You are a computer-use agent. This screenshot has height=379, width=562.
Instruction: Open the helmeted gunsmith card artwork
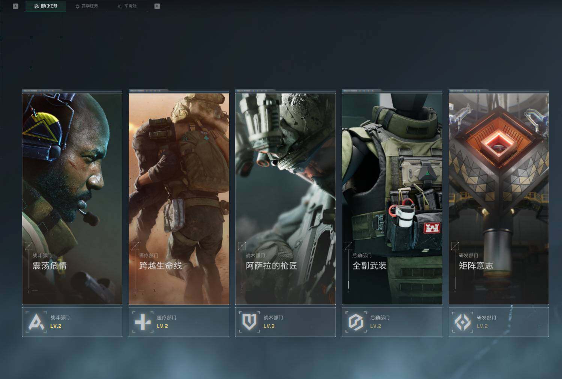285,199
